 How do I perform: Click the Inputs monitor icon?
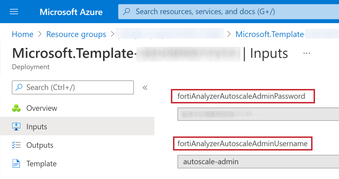pos(16,127)
